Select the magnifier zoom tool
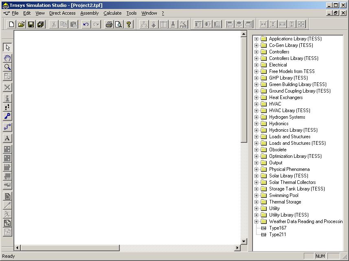This screenshot has height=261, width=349. click(7, 67)
